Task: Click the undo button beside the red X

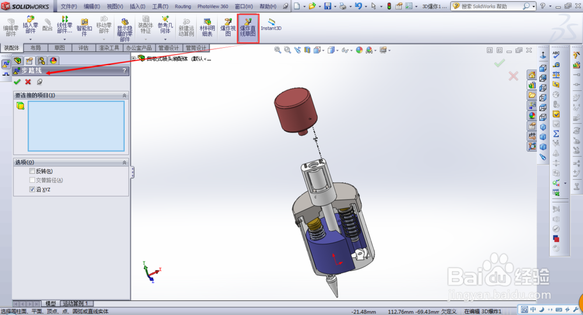Action: pos(40,82)
